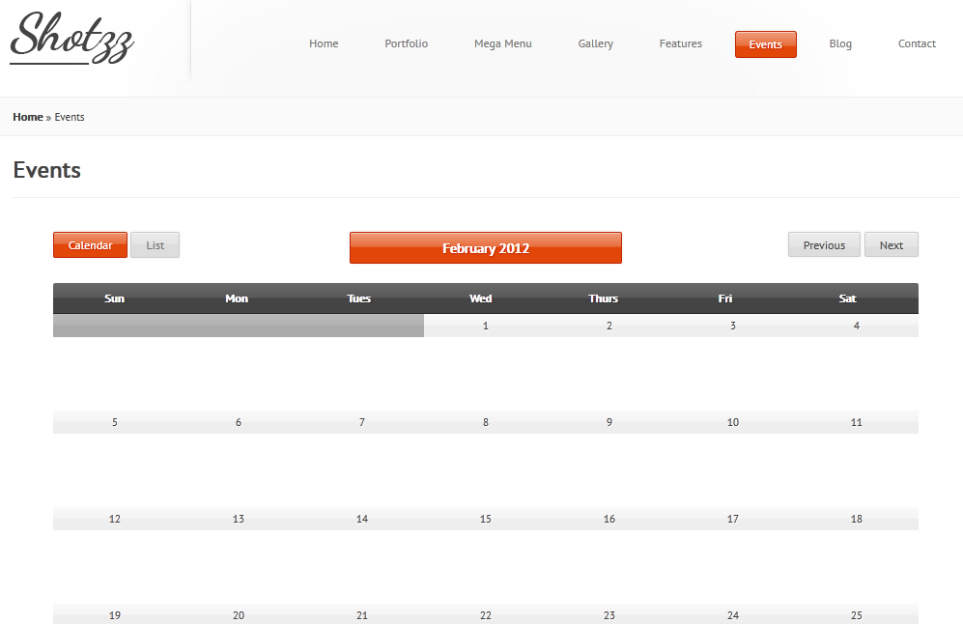Switch to Calendar view

pos(90,245)
